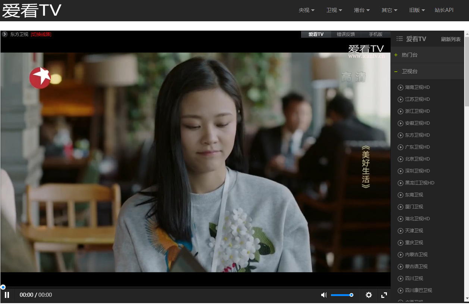The width and height of the screenshot is (469, 305).
Task: Click play icon next to 湖北卫视HD
Action: [x=400, y=219]
